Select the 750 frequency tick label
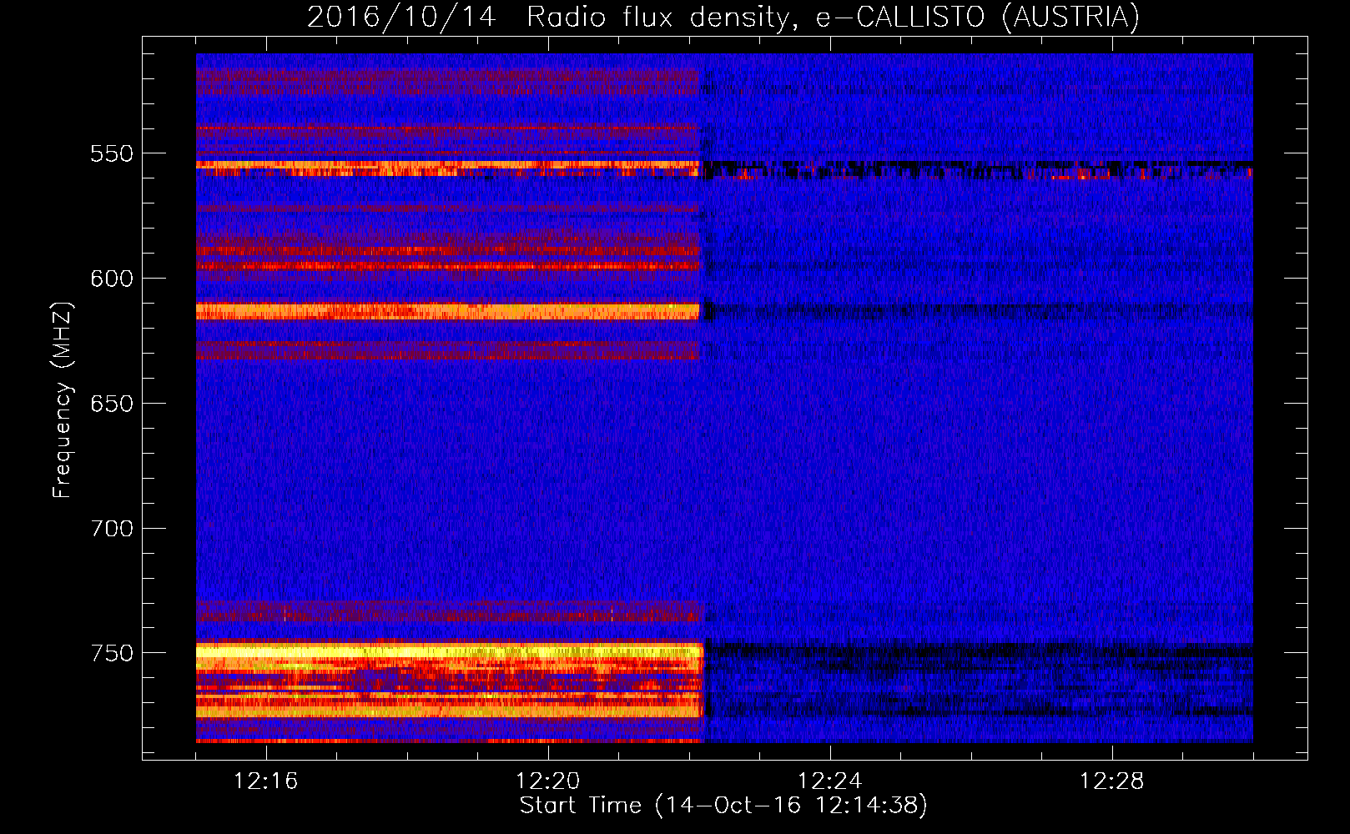Image resolution: width=1350 pixels, height=834 pixels. pyautogui.click(x=112, y=653)
